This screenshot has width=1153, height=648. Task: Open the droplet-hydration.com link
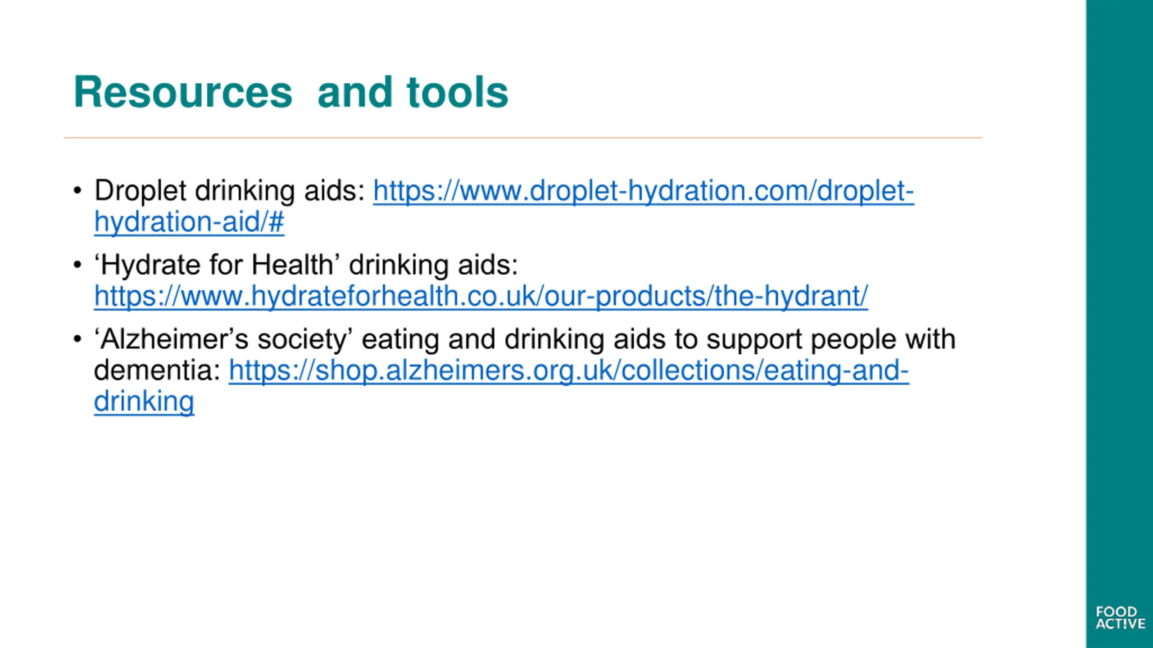pos(643,191)
